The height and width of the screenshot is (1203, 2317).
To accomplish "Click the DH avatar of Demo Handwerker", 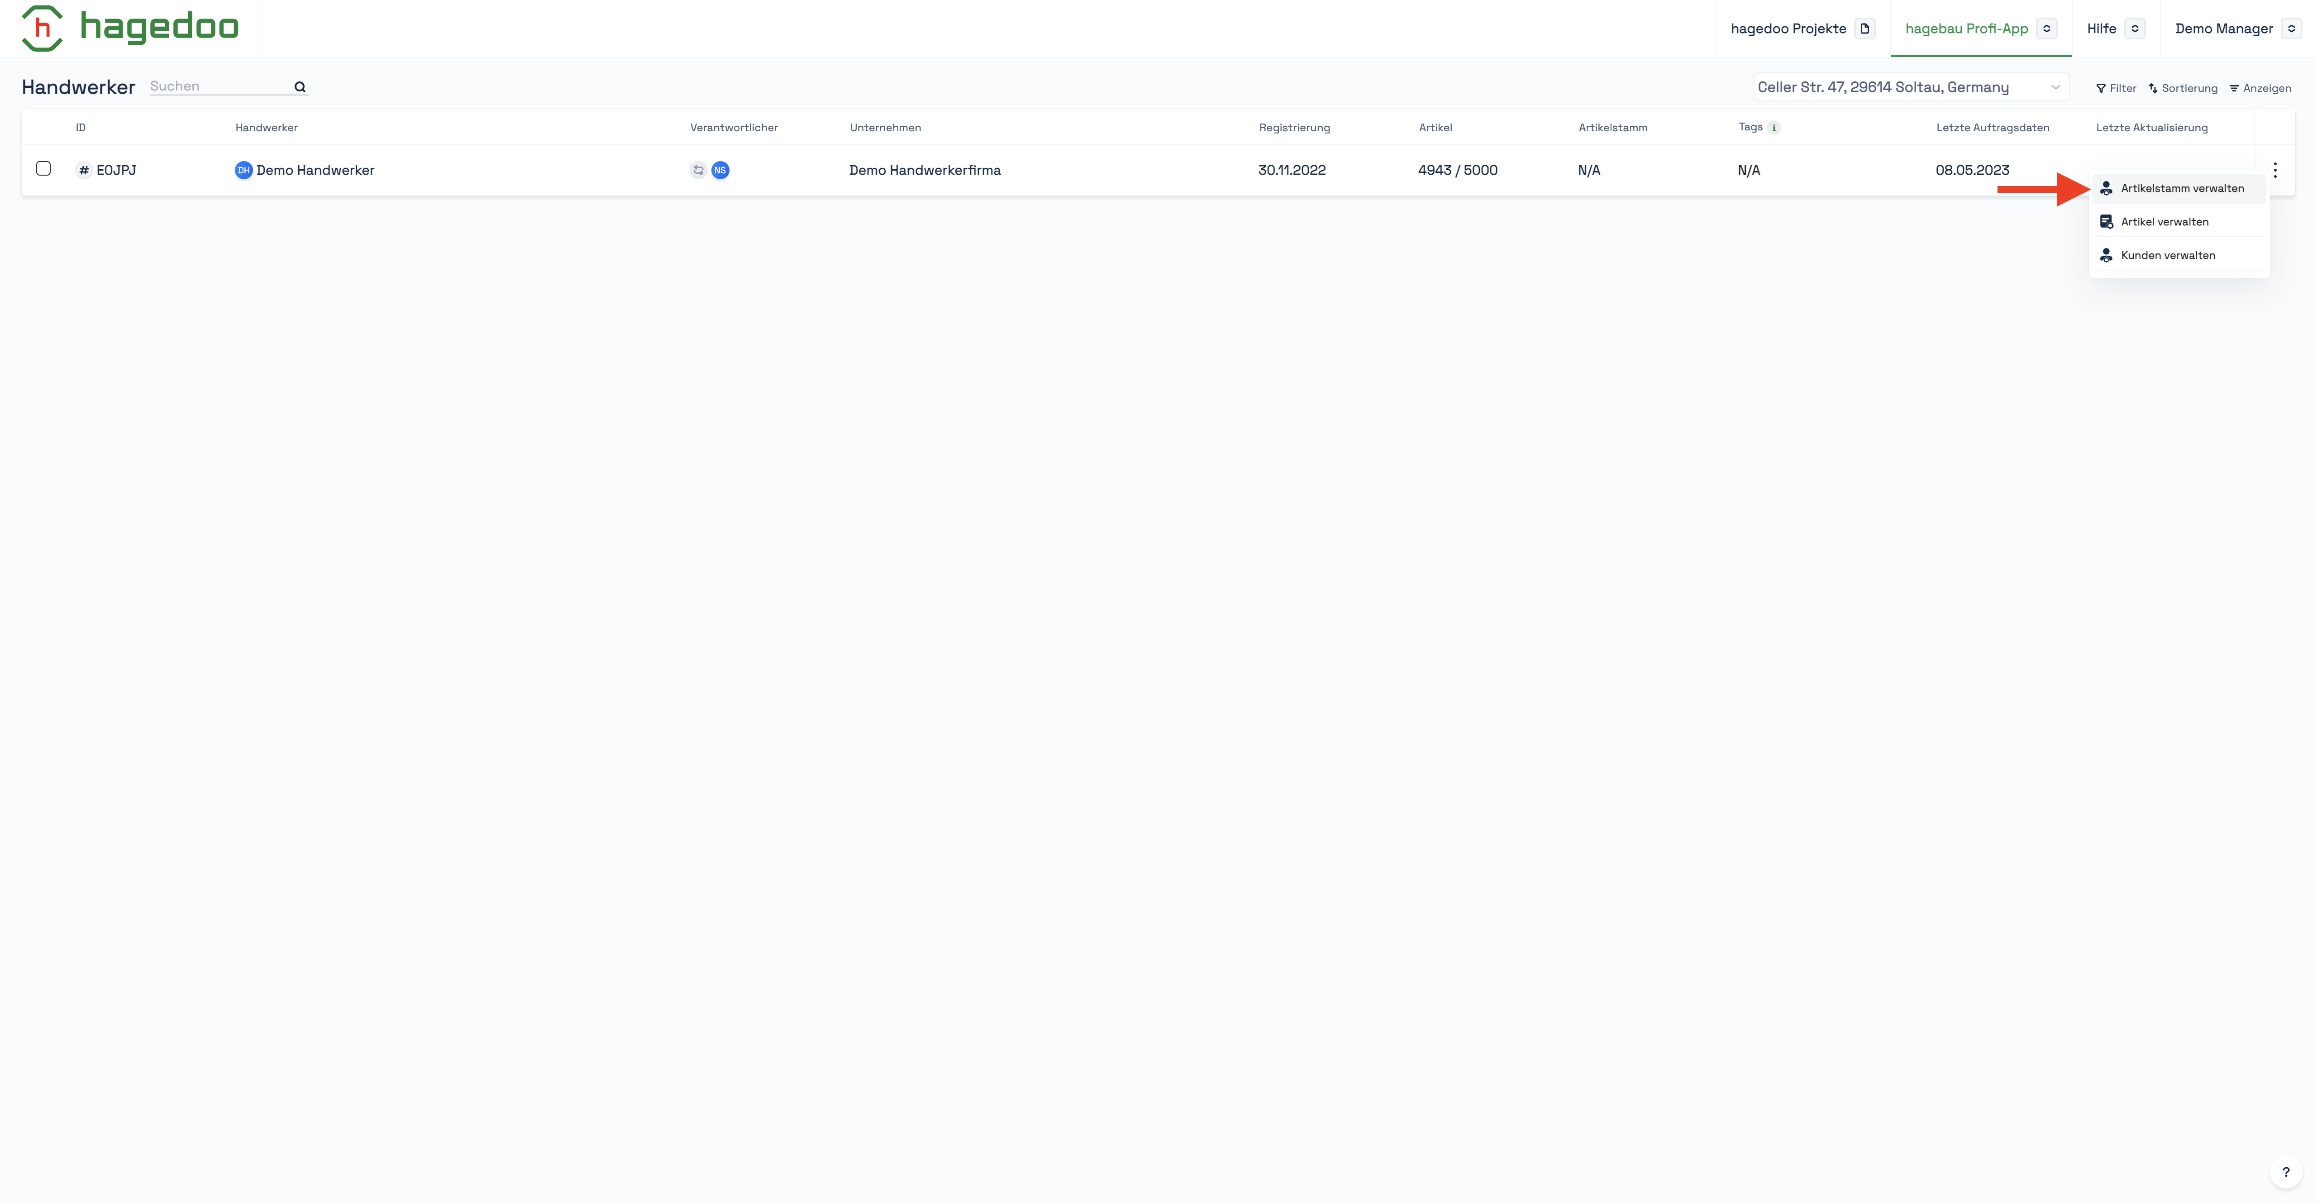I will click(243, 170).
